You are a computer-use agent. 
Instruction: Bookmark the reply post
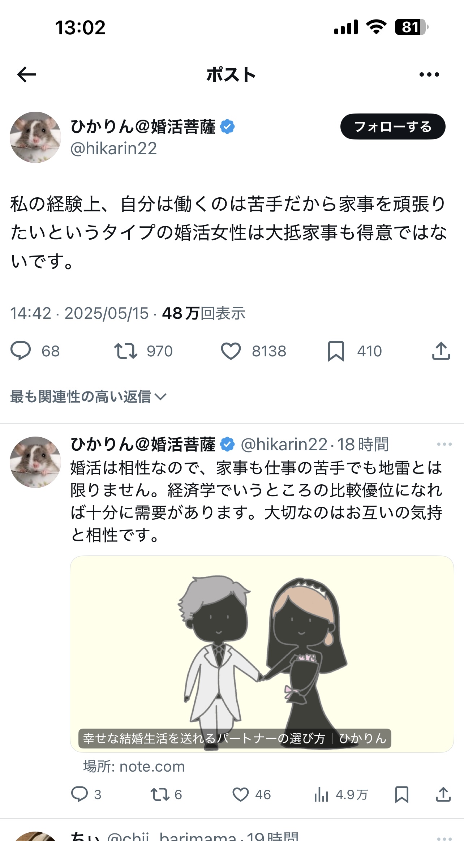click(x=401, y=794)
